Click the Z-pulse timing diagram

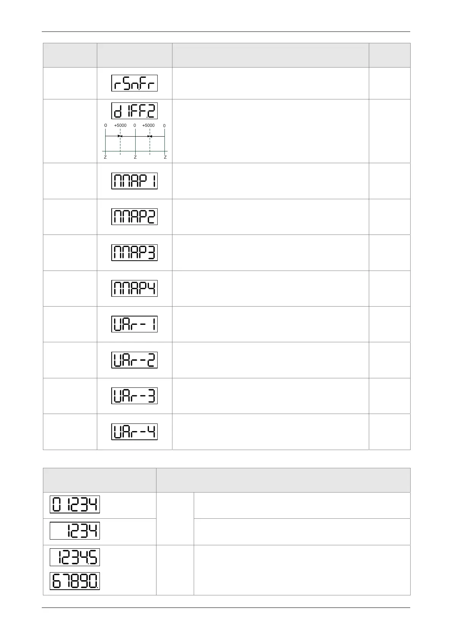(x=135, y=141)
